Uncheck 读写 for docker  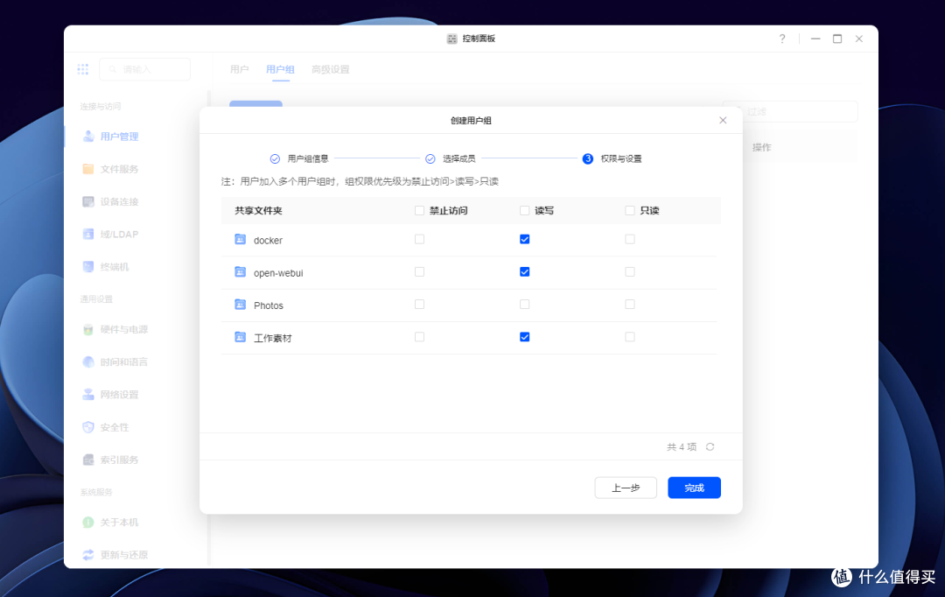pos(524,239)
